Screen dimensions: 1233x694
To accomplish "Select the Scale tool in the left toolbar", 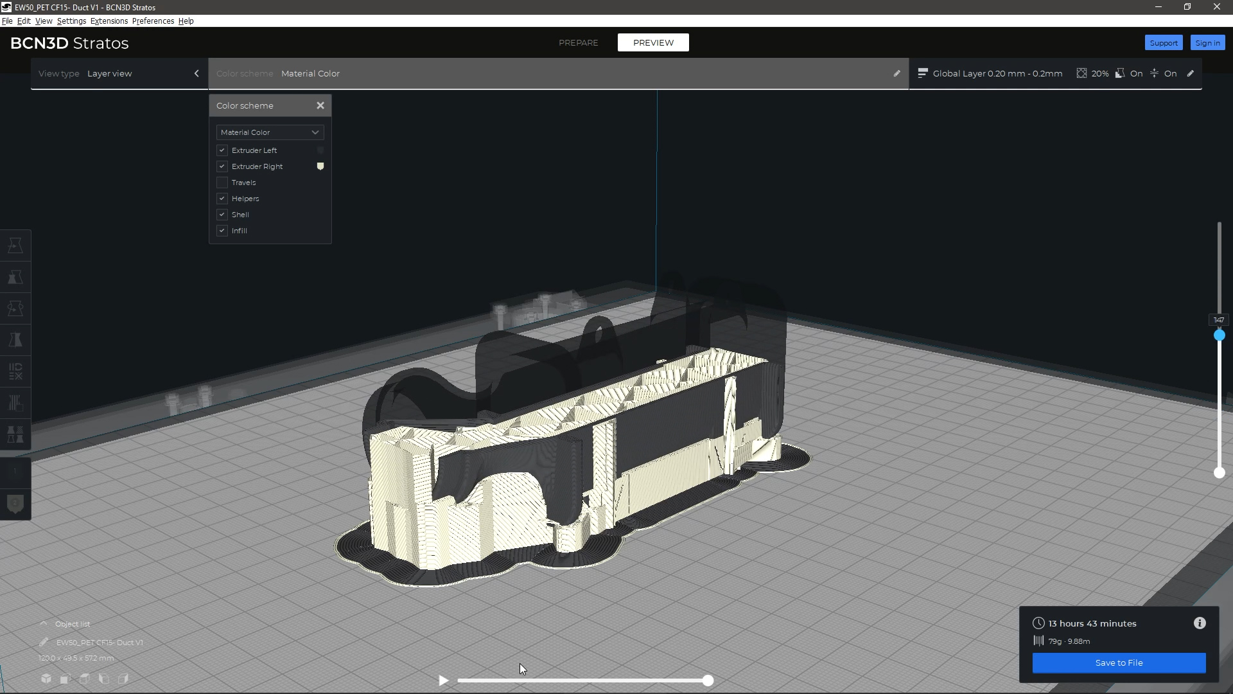I will 15,277.
